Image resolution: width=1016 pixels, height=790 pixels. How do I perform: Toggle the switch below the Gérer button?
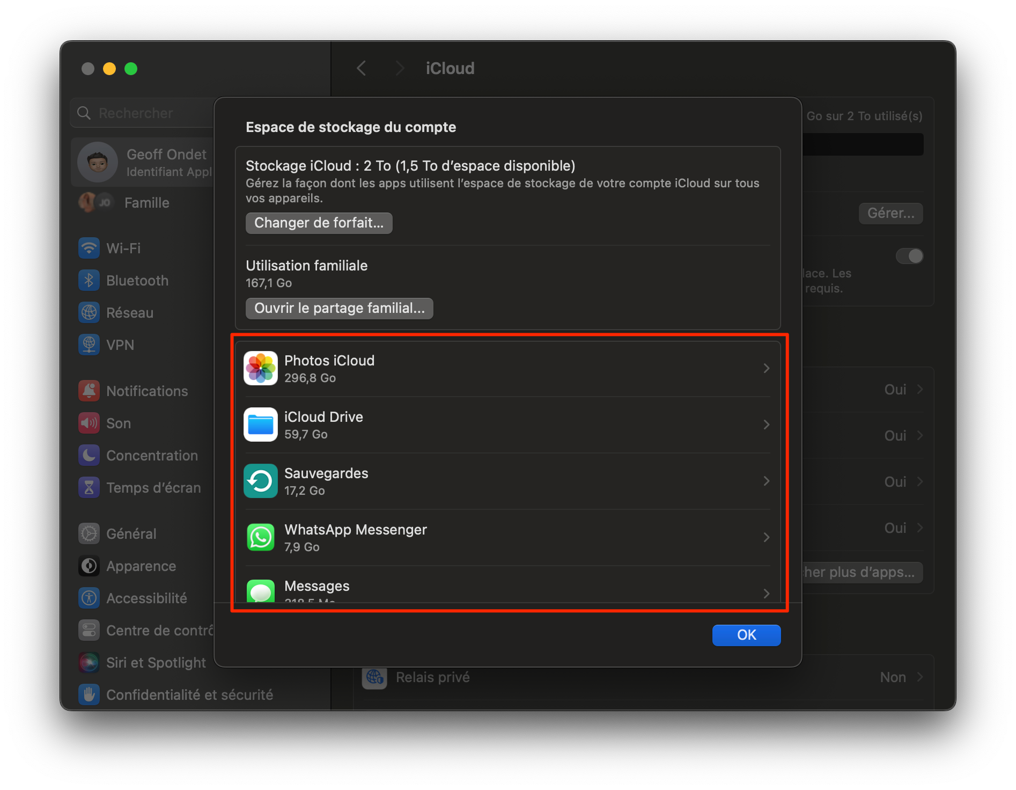tap(909, 257)
